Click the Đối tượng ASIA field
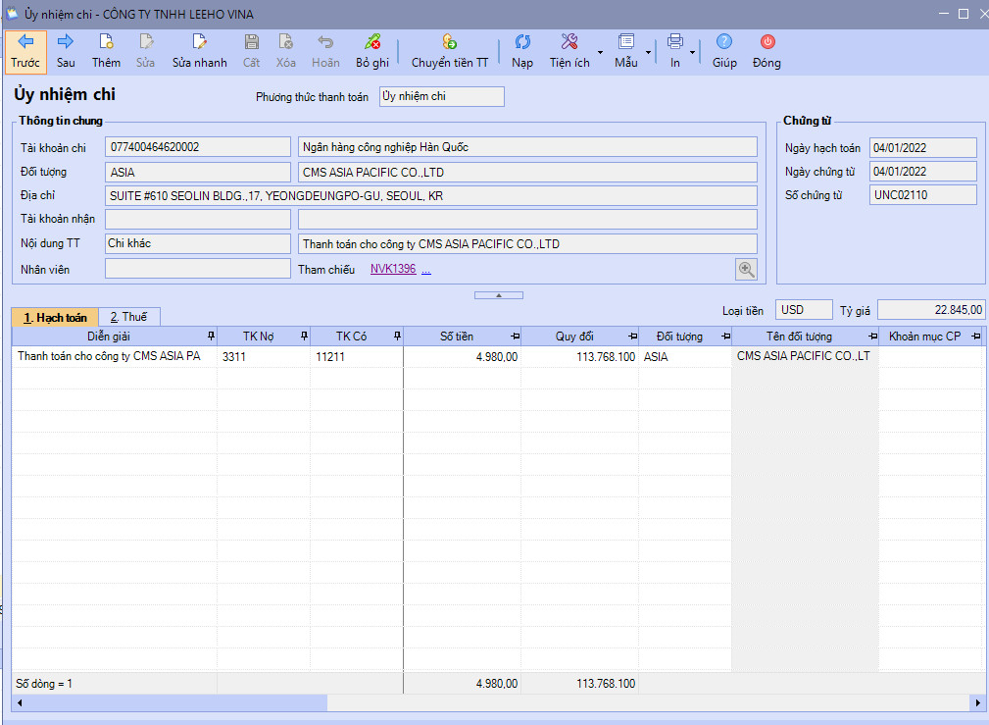 pyautogui.click(x=197, y=172)
